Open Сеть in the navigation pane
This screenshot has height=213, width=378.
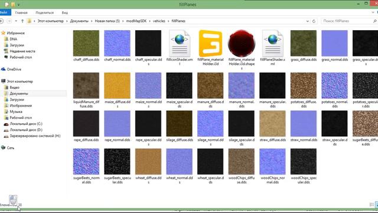[x=11, y=147]
